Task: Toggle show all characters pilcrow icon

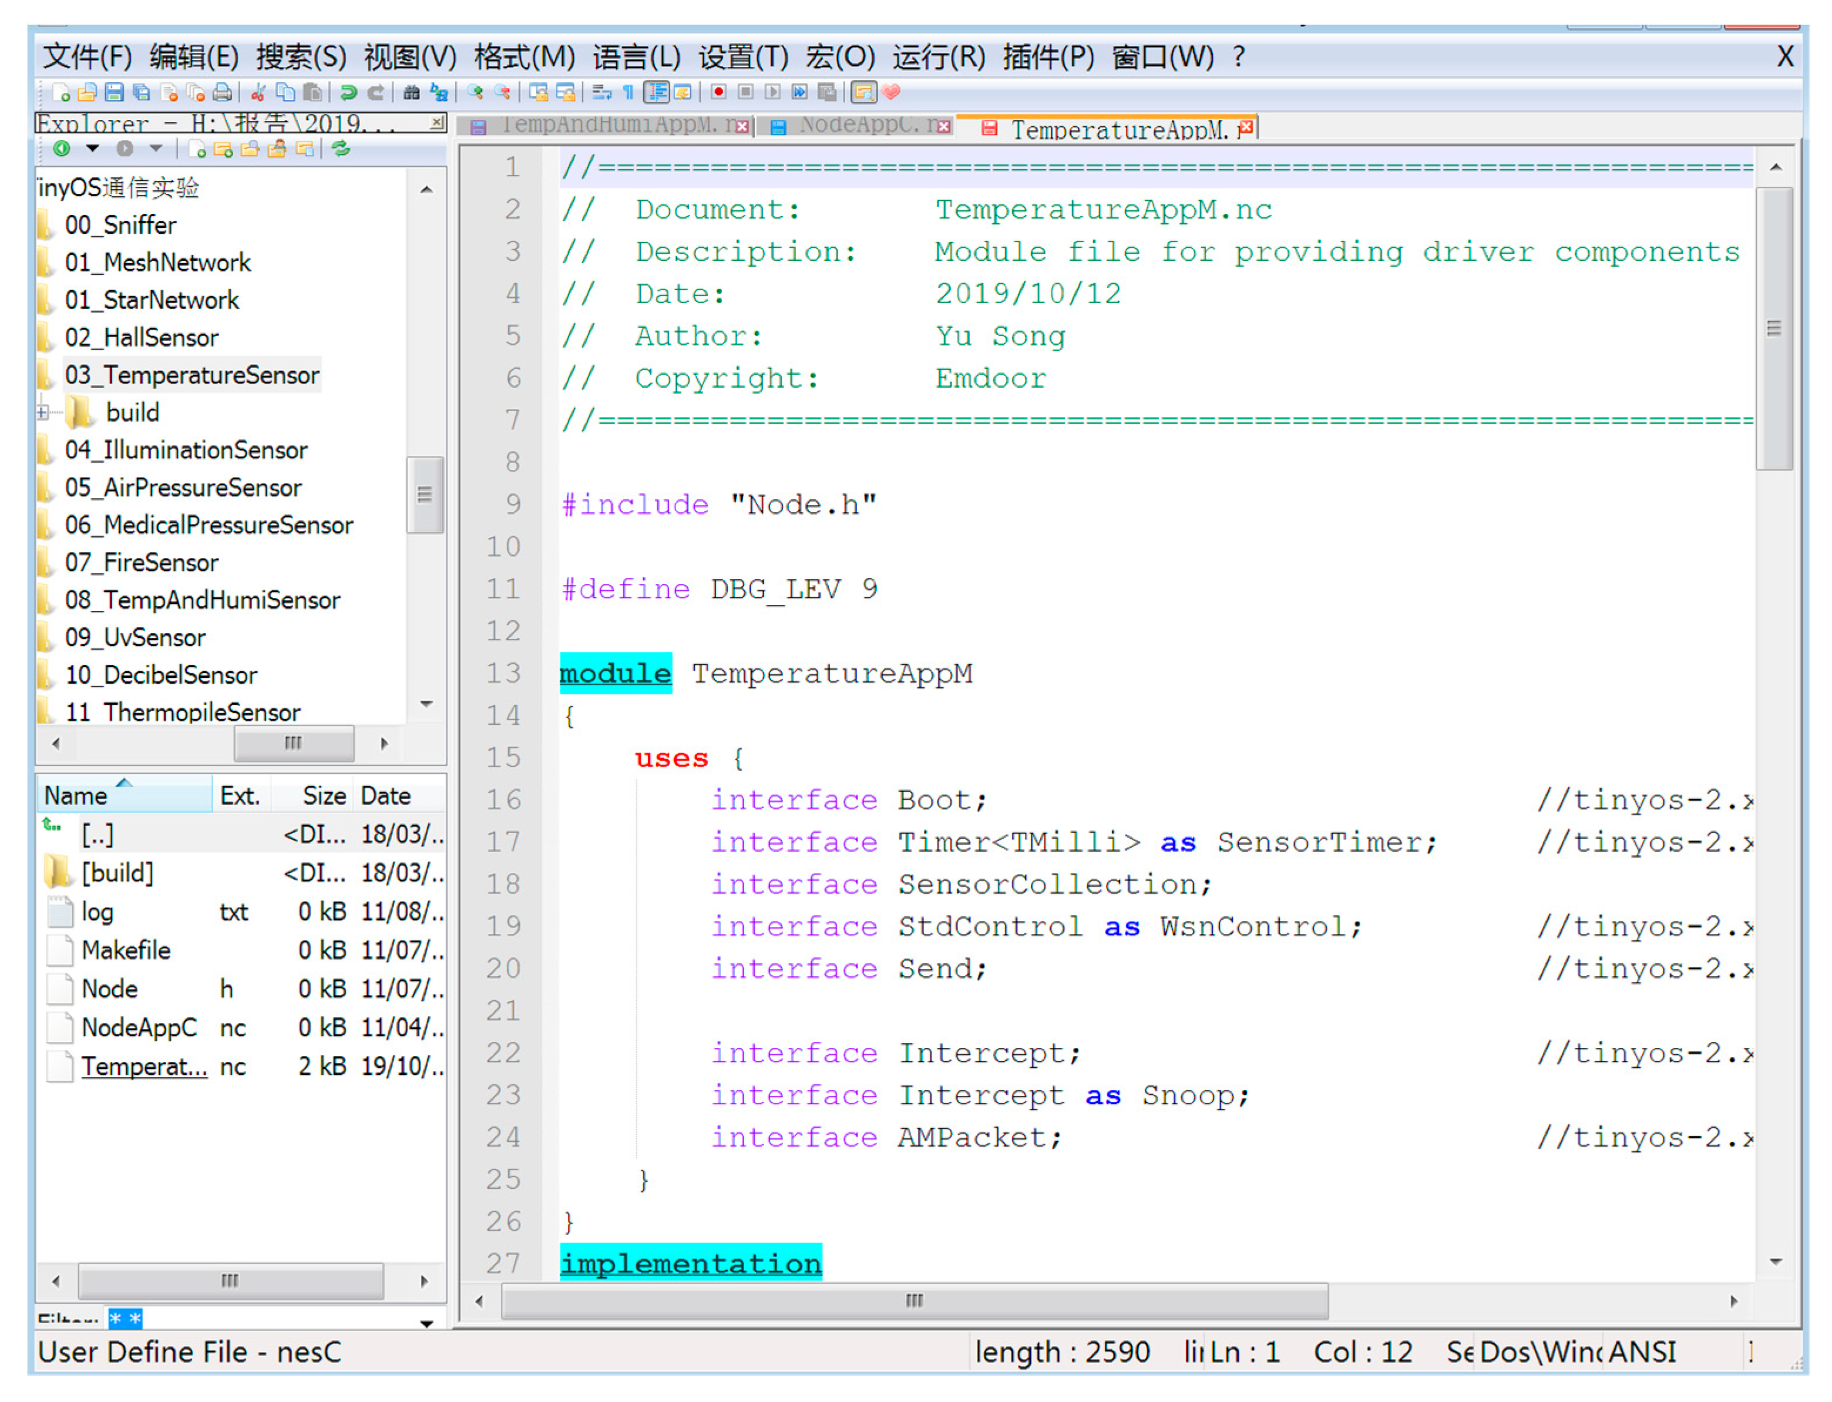Action: click(x=628, y=93)
